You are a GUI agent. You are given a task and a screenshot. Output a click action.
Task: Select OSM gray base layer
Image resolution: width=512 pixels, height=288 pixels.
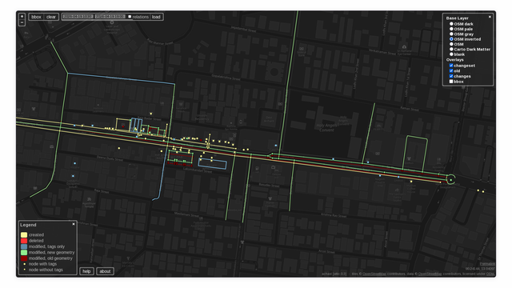point(451,34)
